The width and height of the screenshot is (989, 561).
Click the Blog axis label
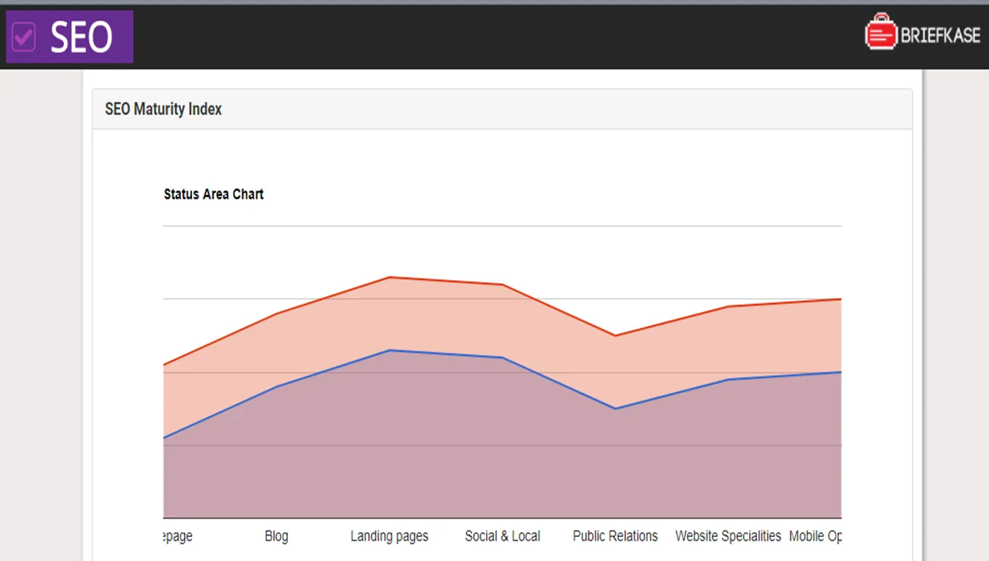276,536
